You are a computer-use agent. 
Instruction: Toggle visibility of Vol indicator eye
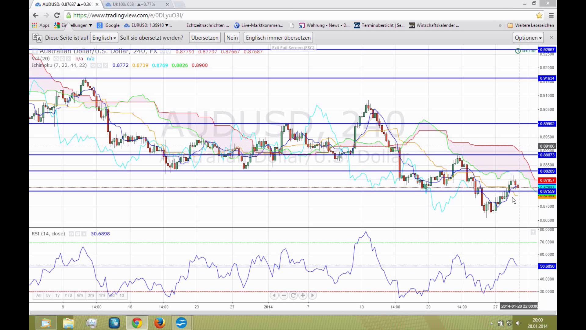click(x=56, y=59)
